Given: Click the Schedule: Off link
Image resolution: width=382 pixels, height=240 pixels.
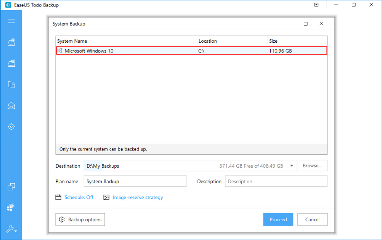Looking at the screenshot, I should [79, 197].
